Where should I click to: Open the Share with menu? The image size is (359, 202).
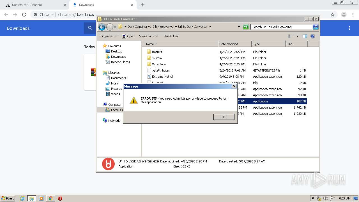[148, 36]
